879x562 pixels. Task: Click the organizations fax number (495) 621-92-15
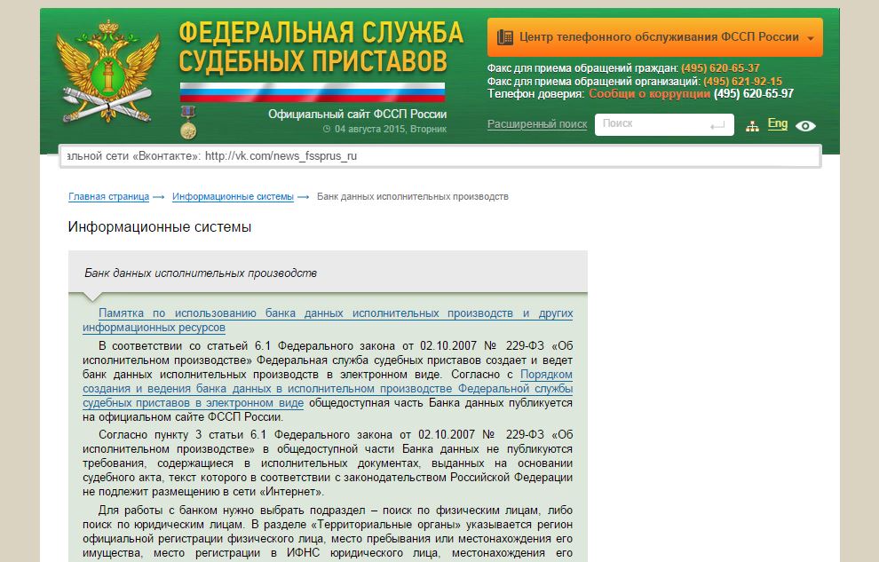[x=743, y=82]
